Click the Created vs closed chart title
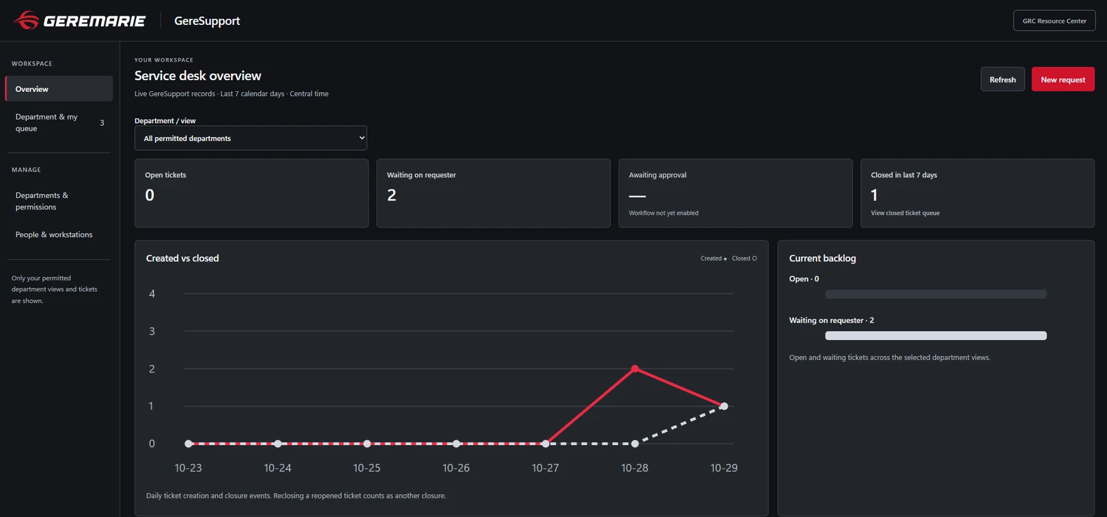1107x517 pixels. click(182, 258)
